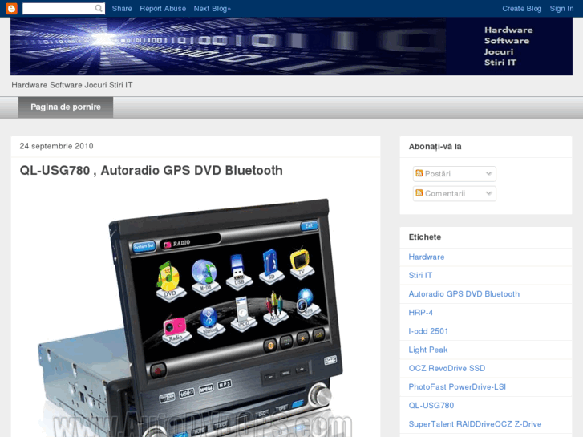Click the Abonați-vă la heading
This screenshot has width=583, height=437.
(x=435, y=147)
